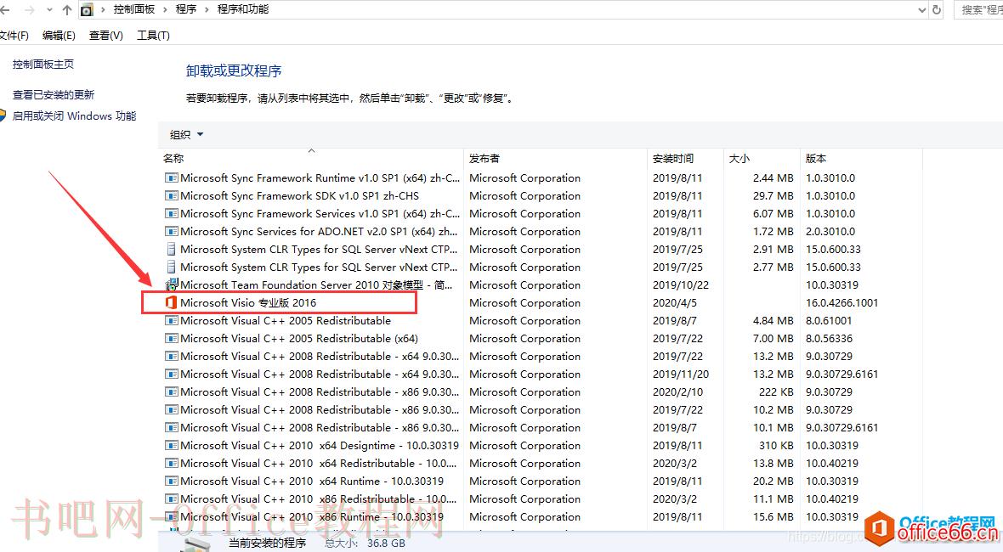Click the 310 KB size cell
The image size is (1003, 552).
coord(776,445)
